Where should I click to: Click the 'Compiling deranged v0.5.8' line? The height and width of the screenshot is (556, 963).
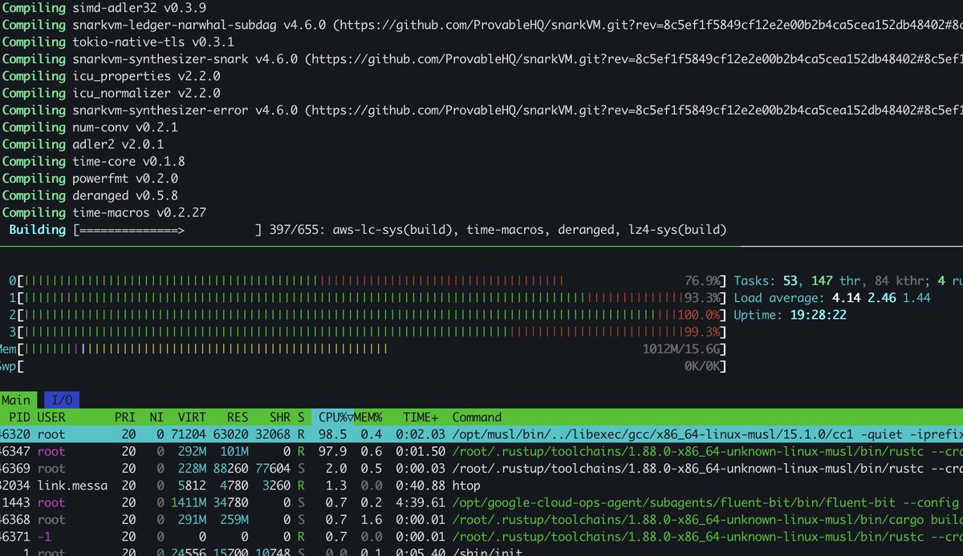(90, 195)
